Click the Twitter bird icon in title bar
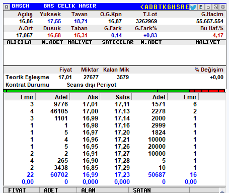This screenshot has height=193, width=229. point(193,7)
